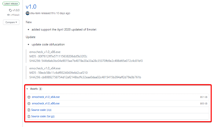The height and width of the screenshot is (127, 214).
Task: Click the shu-tom avatar image
Action: (28, 13)
